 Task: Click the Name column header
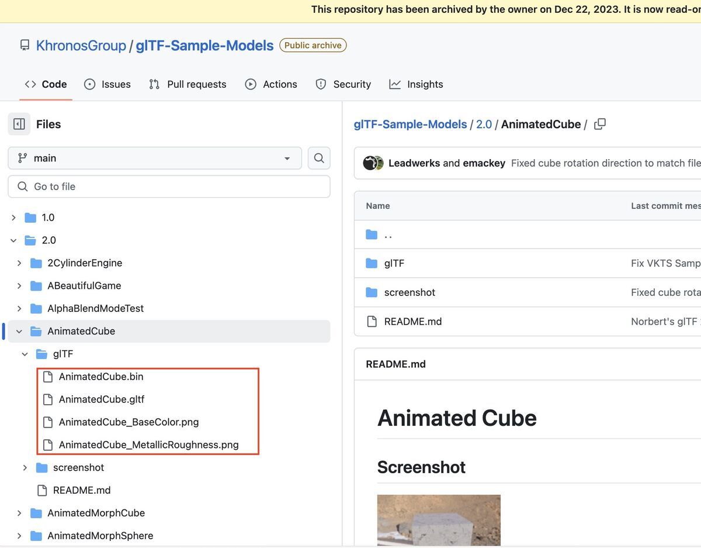click(x=378, y=206)
